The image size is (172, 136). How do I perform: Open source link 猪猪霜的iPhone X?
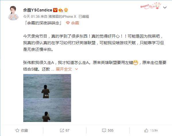tap(62, 17)
